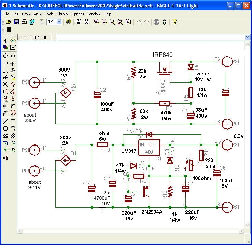Open Display layers color icon
Screen dimensions: 252x245
(x=5, y=47)
